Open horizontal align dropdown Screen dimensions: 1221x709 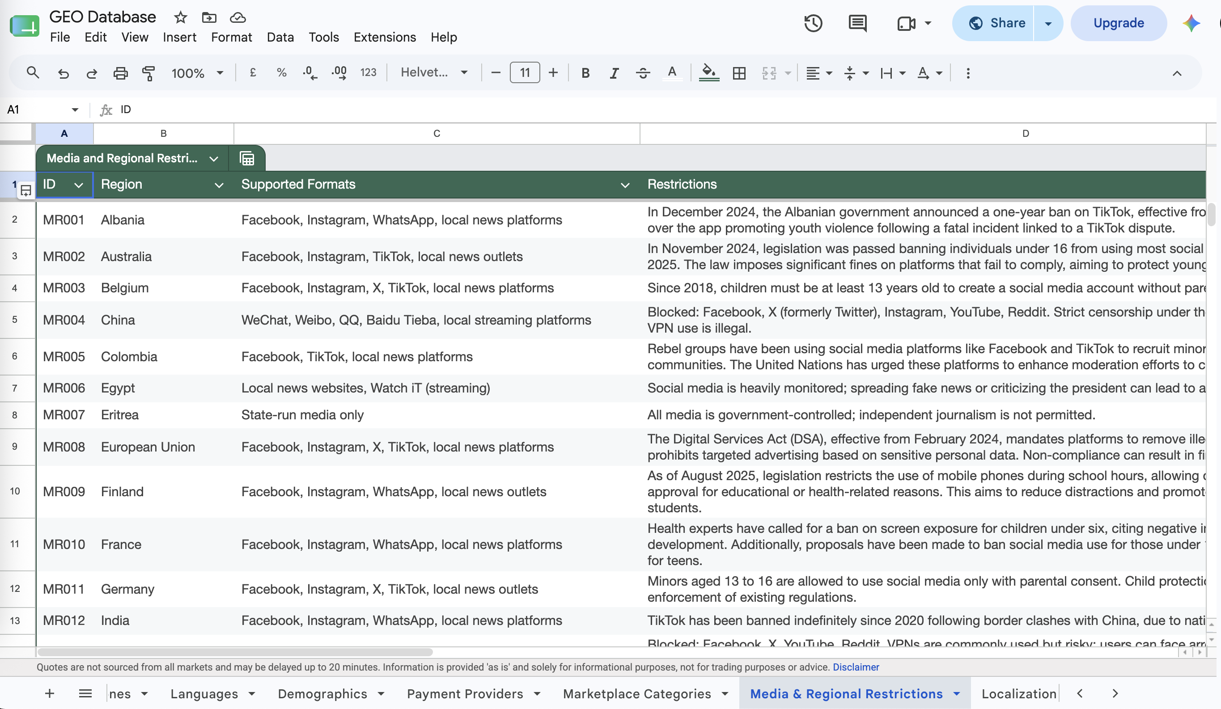[818, 73]
